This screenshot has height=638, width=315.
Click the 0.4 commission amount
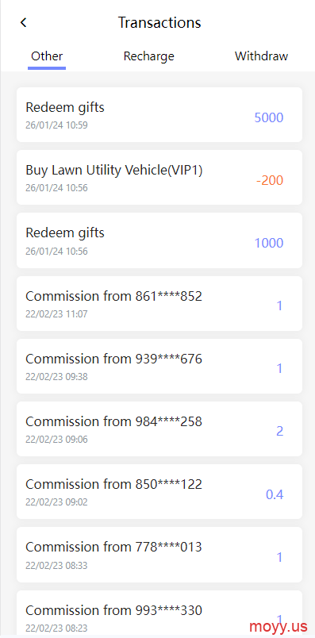[275, 494]
